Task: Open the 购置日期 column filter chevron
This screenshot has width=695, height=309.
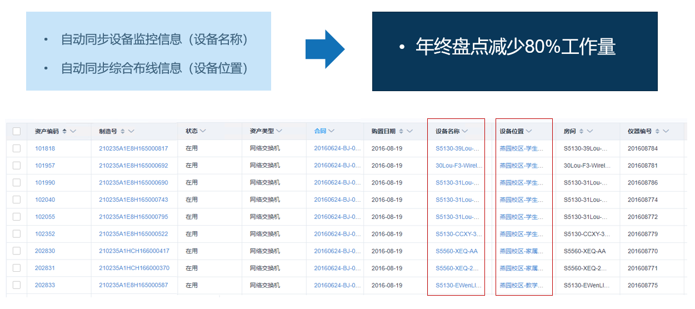Action: coord(410,131)
